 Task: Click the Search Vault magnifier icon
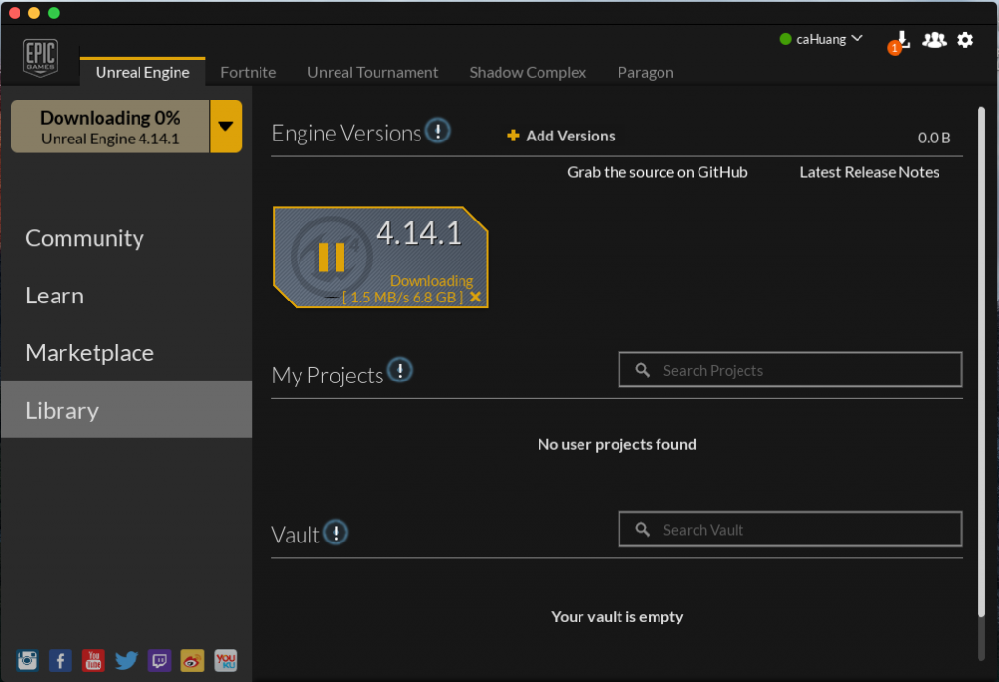642,529
